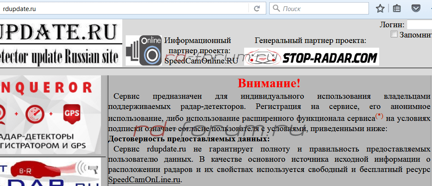Follow the SpeedCamOnLine.ru link in text
This screenshot has width=432, height=186.
[x=144, y=180]
